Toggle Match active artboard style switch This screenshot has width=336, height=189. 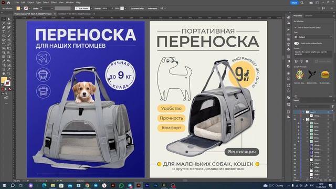296,43
